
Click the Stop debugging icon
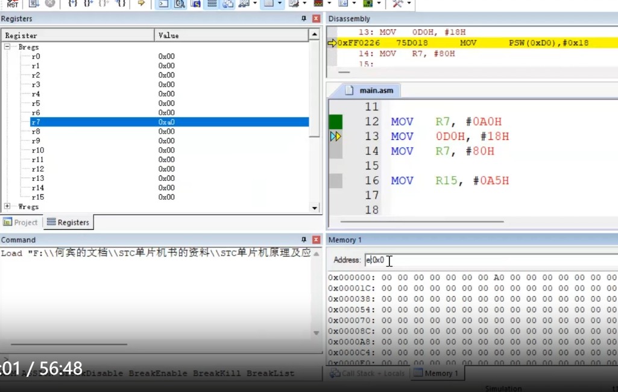click(x=50, y=4)
